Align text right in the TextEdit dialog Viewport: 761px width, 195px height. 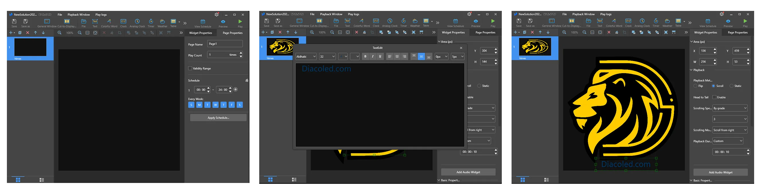tap(404, 56)
